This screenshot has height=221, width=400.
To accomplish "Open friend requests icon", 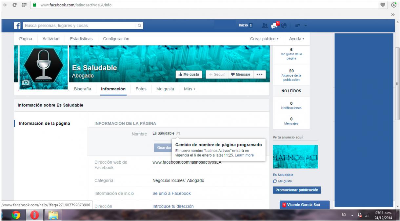I will [x=265, y=26].
